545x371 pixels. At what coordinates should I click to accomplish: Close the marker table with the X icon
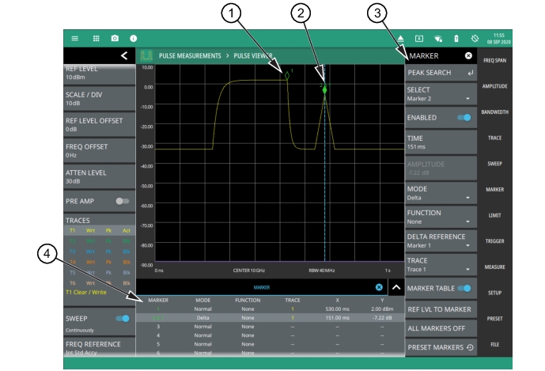point(379,287)
